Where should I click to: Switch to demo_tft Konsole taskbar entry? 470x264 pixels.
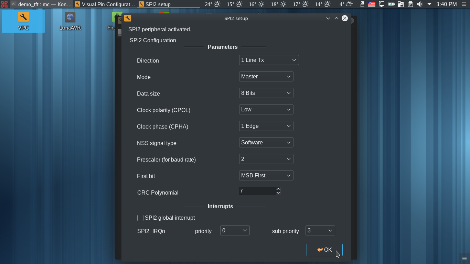click(41, 4)
